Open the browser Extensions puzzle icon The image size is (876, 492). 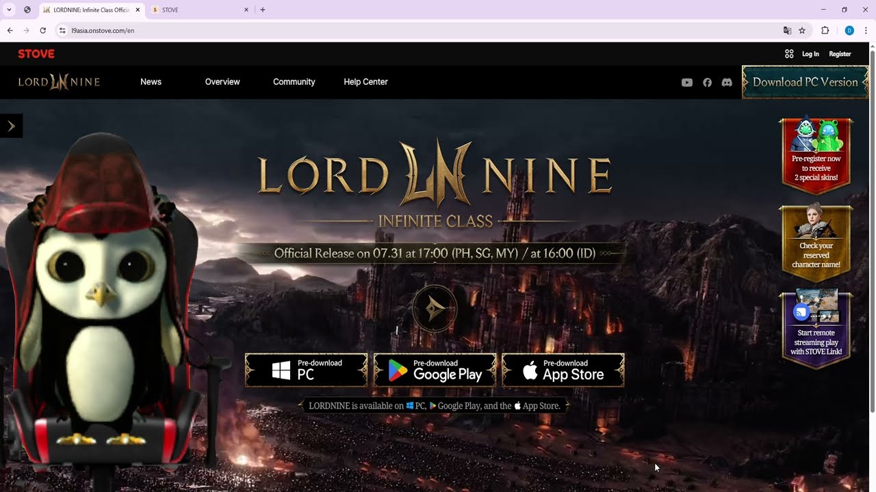click(825, 31)
